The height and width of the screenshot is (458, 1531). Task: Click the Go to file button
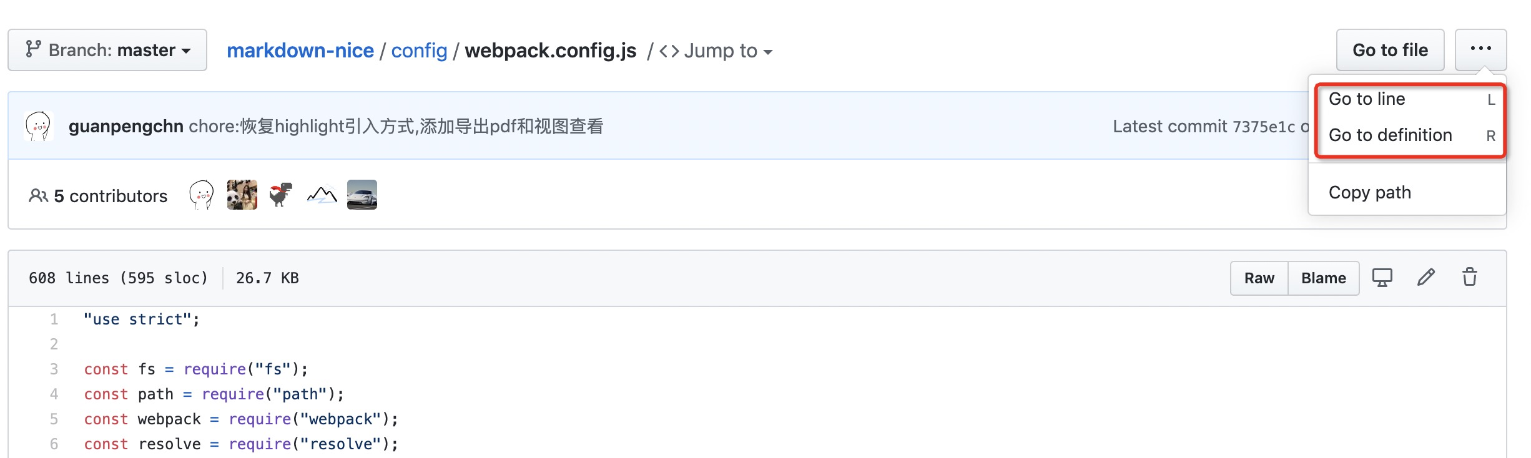pyautogui.click(x=1390, y=50)
